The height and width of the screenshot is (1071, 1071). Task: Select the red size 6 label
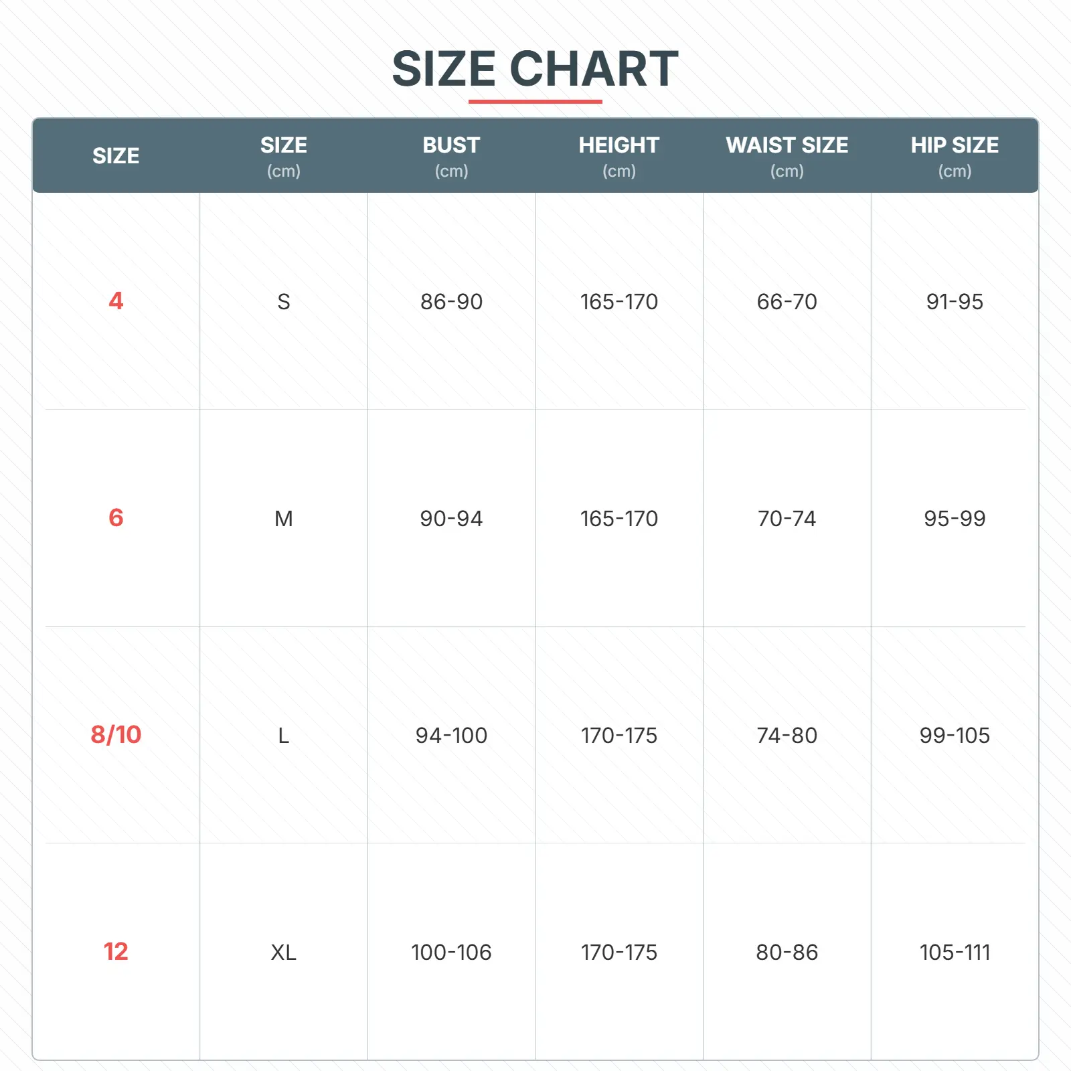116,517
